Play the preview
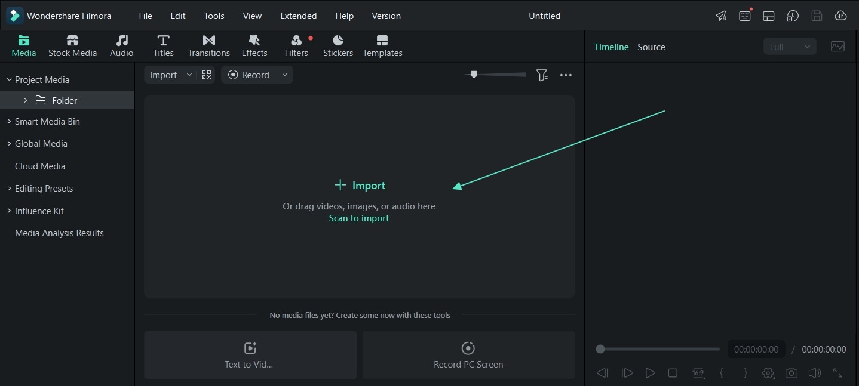The height and width of the screenshot is (386, 859). 651,373
